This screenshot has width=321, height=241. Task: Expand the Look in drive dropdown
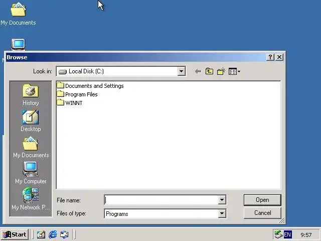[x=181, y=71]
